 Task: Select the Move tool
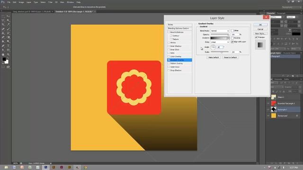pos(8,17)
